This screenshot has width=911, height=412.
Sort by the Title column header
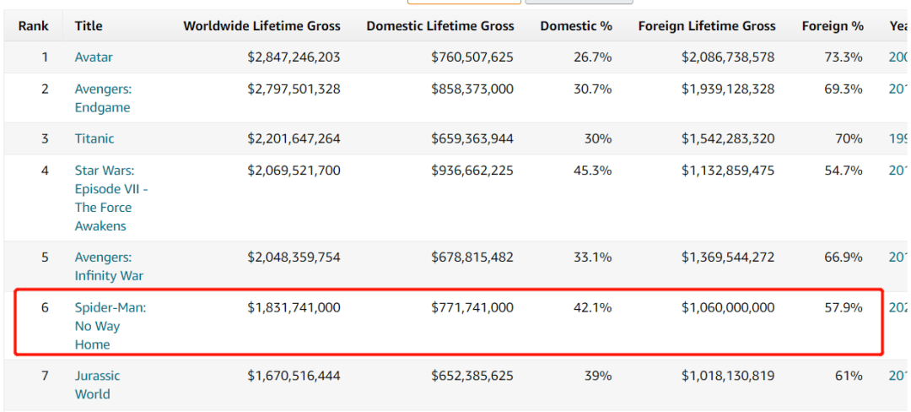tap(89, 26)
